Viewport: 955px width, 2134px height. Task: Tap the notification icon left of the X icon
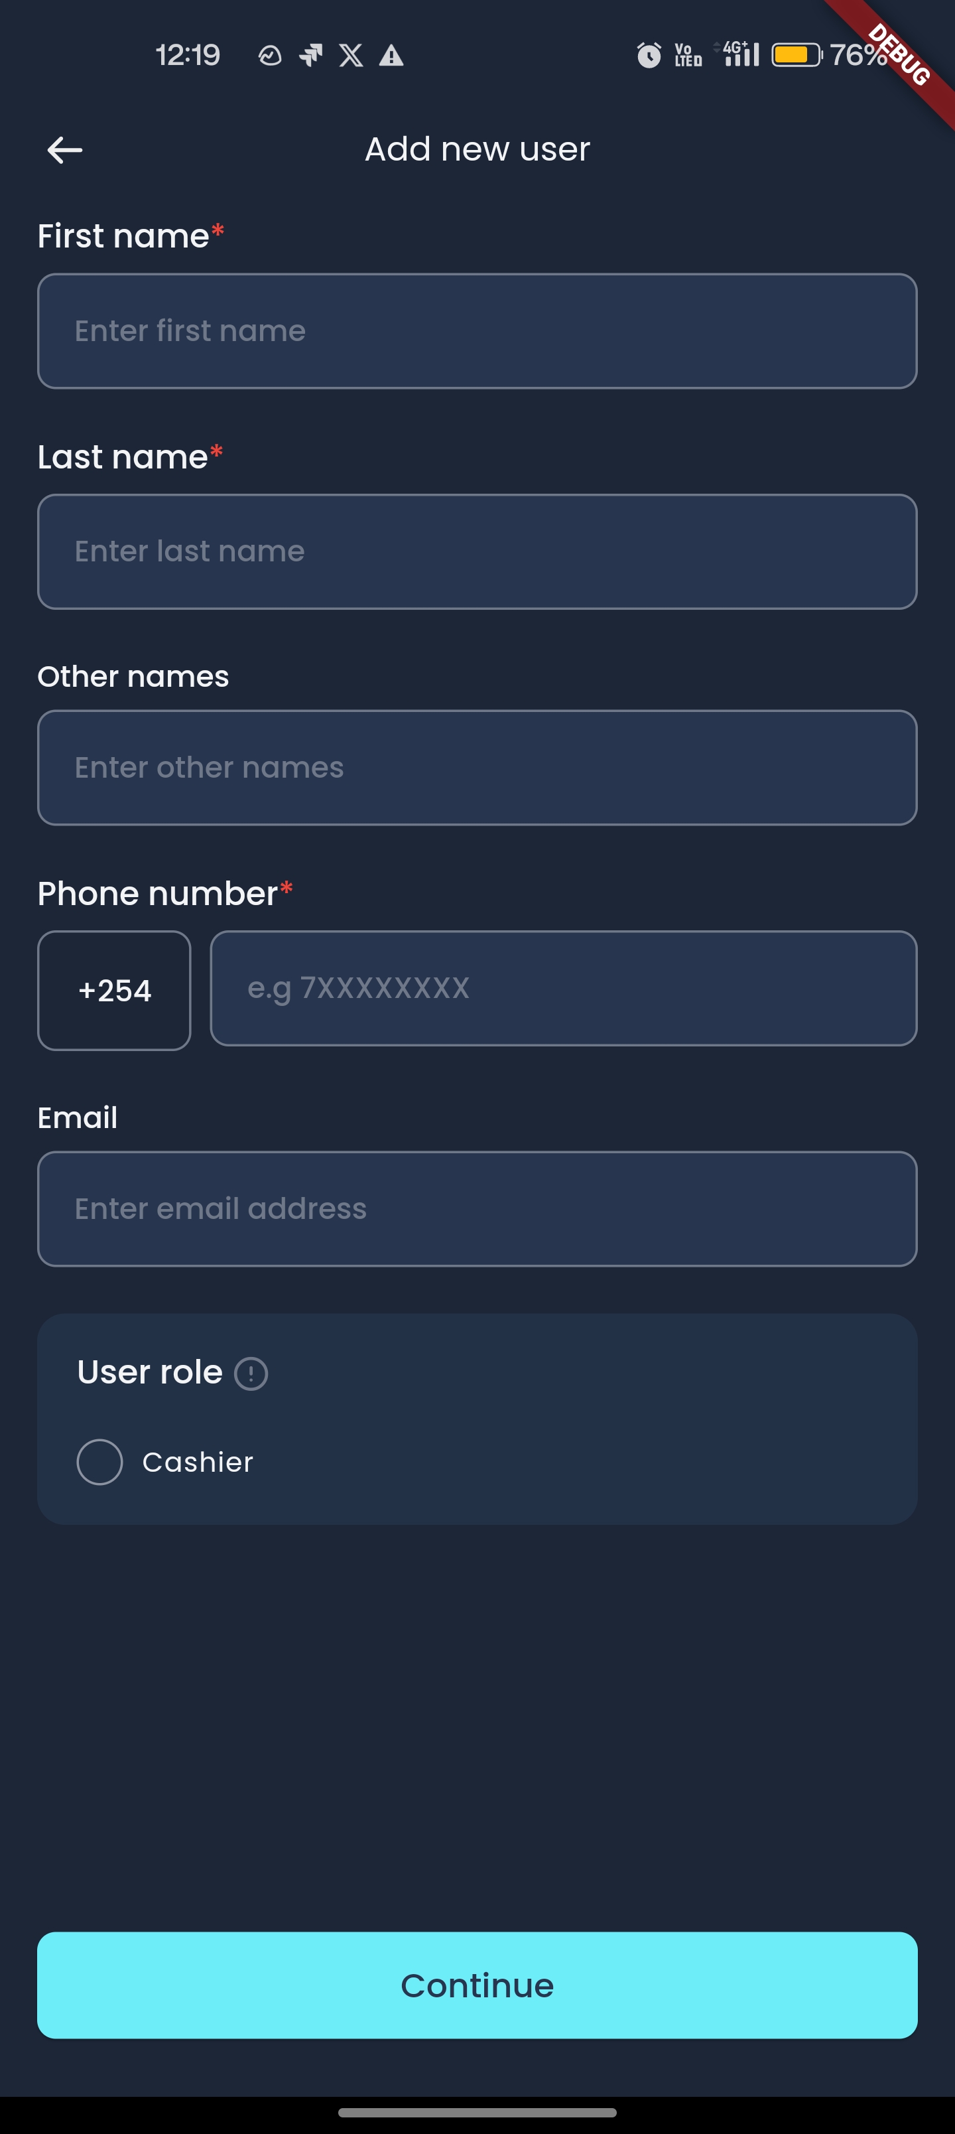coord(310,56)
